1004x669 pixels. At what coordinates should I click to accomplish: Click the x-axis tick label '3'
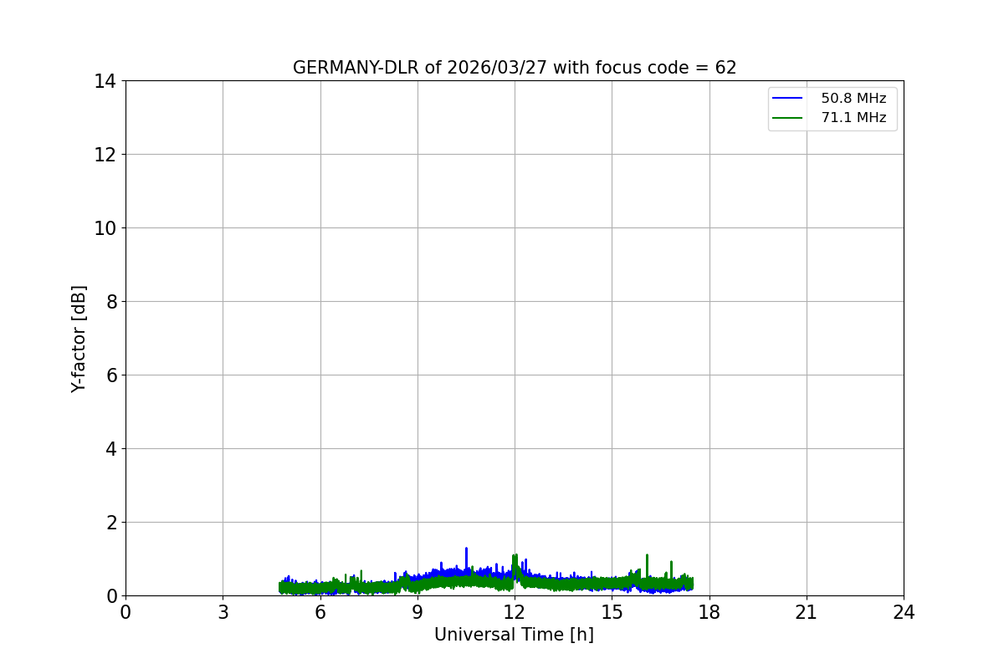[x=223, y=612]
